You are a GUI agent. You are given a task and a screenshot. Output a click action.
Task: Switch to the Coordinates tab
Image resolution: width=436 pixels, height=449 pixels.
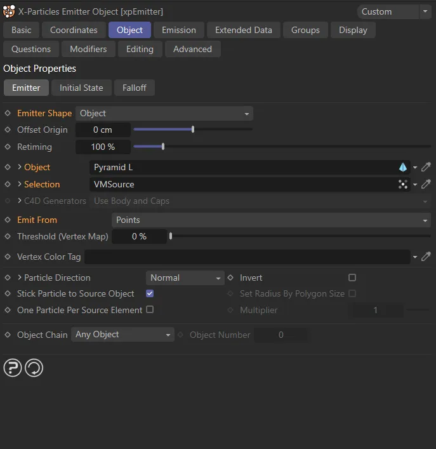click(x=74, y=30)
